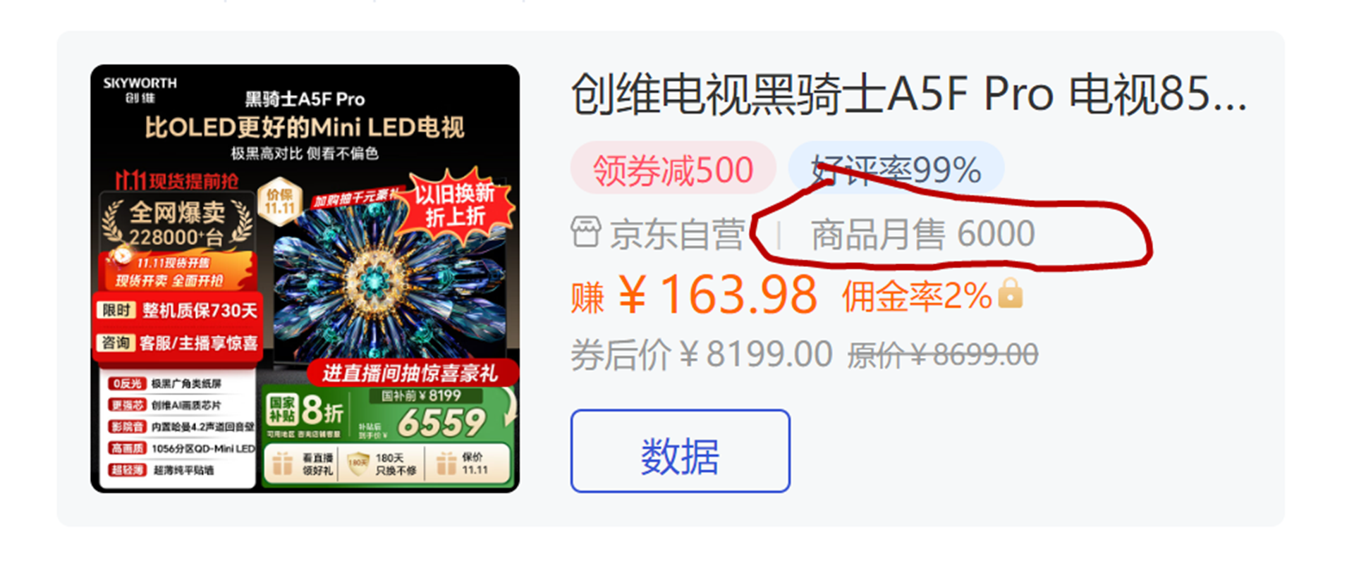Viewport: 1354px width, 575px height.
Task: Click the 国家补贴 8折 green banner
Action: click(388, 435)
